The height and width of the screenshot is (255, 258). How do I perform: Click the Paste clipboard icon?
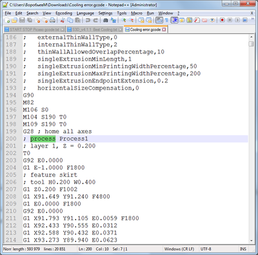(x=77, y=21)
